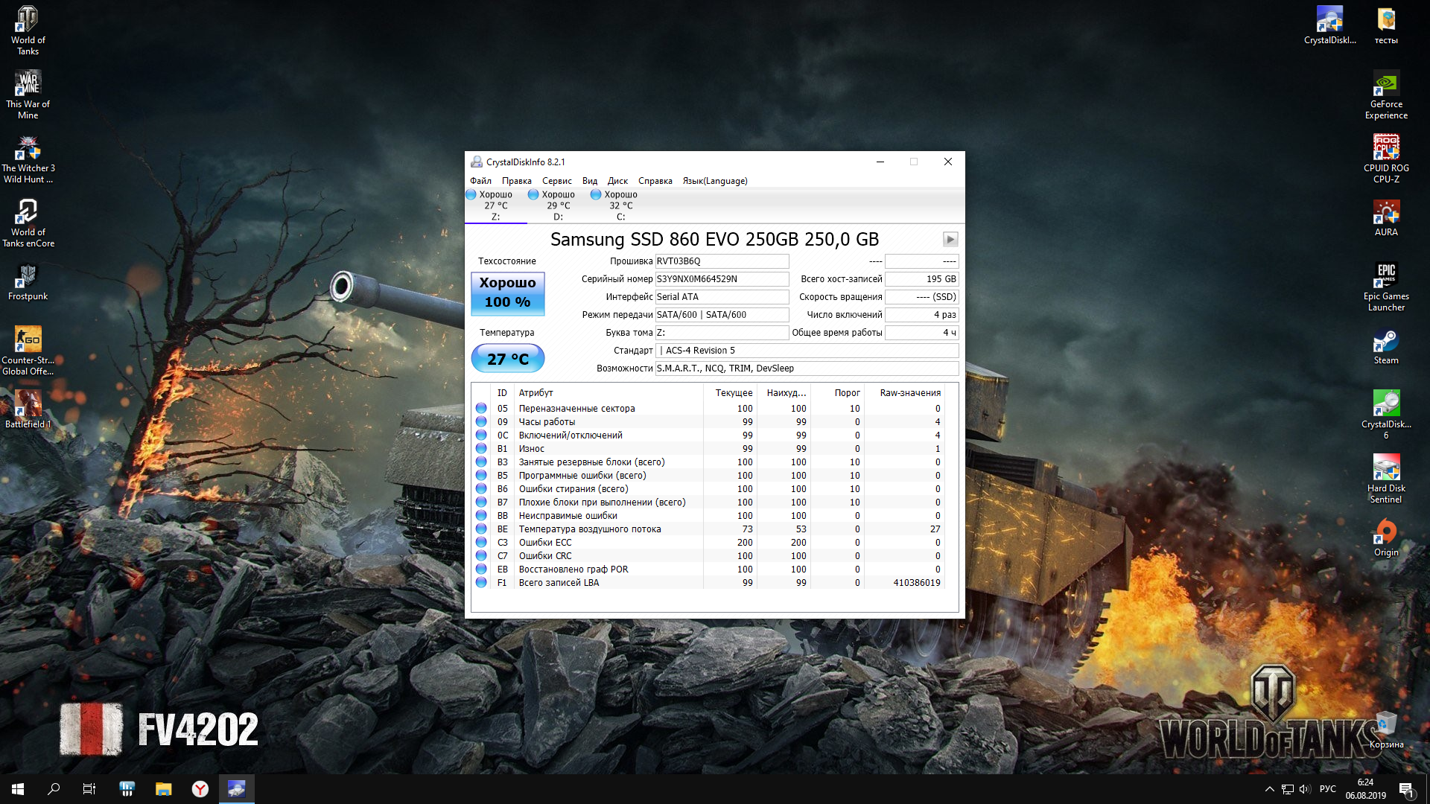Click the 27 °C temperature button
1430x804 pixels.
click(x=507, y=359)
